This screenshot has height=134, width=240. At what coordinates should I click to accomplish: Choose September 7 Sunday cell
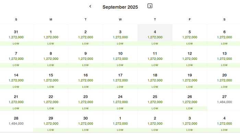point(16,57)
